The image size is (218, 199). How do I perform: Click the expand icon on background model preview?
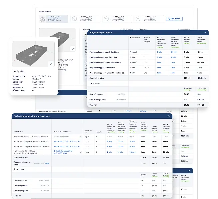coord(73,48)
